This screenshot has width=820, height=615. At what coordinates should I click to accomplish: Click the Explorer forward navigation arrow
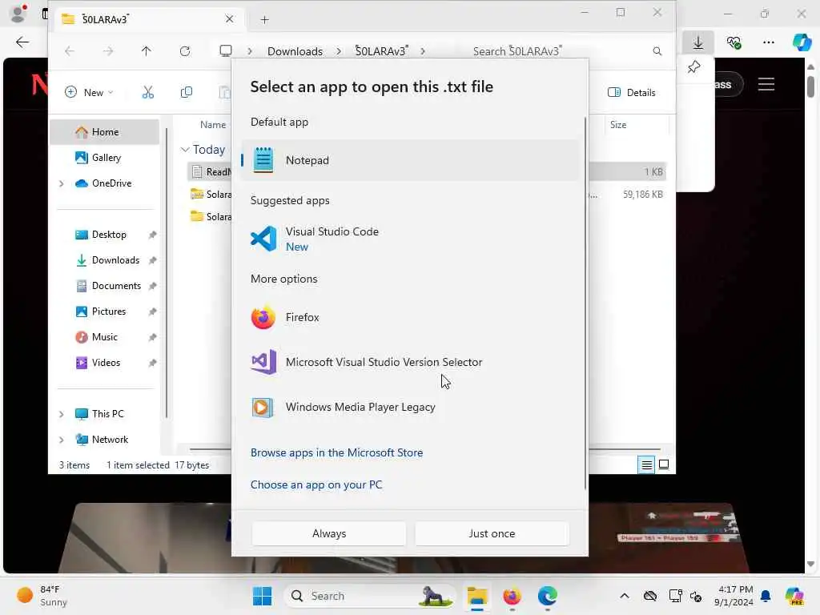[108, 50]
